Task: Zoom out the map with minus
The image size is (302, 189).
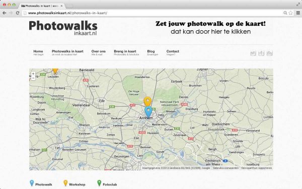Action: (33, 78)
